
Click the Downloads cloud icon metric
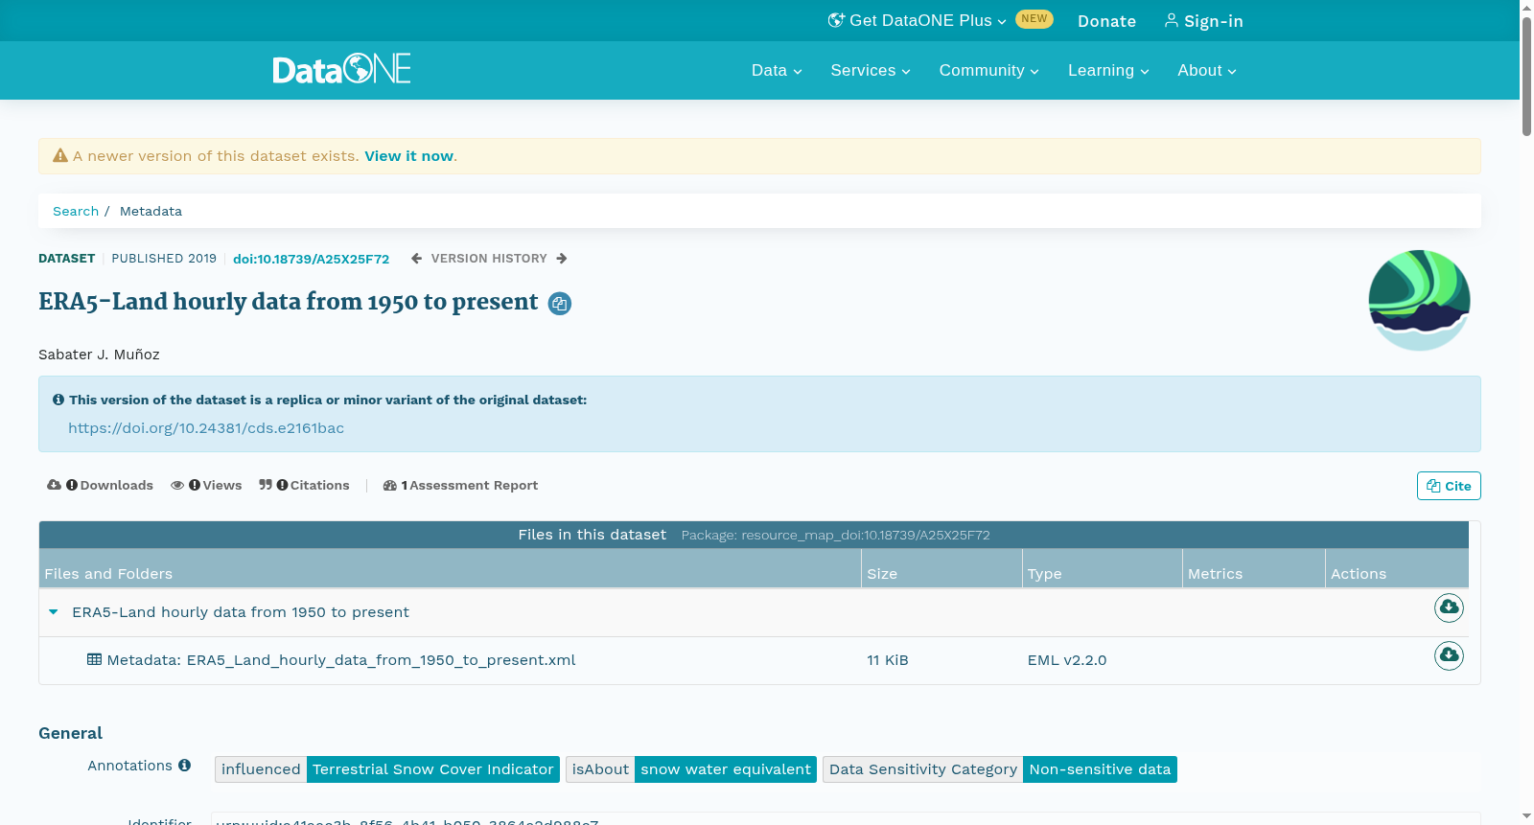pos(54,486)
